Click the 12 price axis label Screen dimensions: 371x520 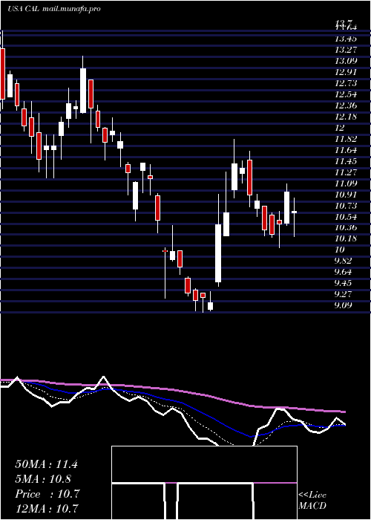coord(340,128)
